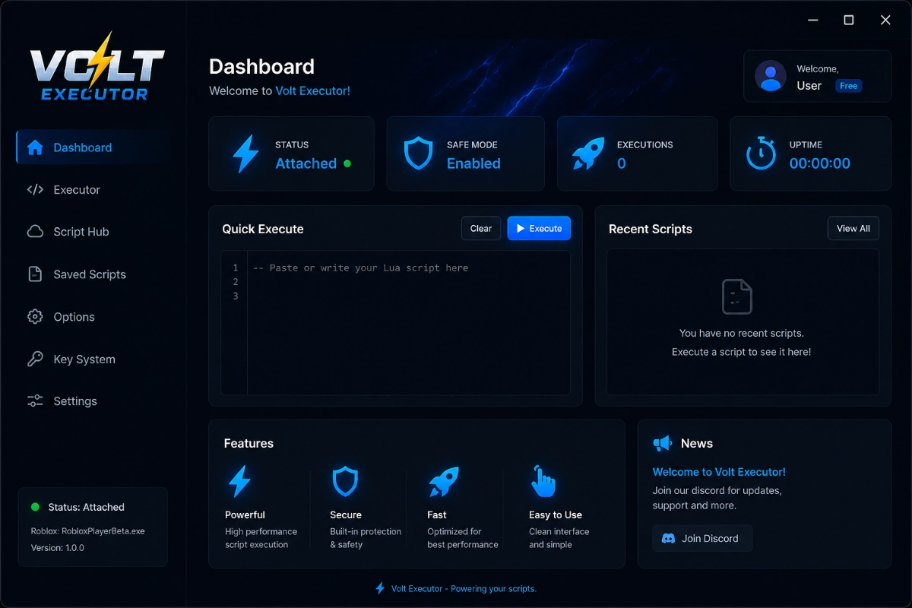Clear the Quick Execute editor
Screen dimensions: 912x608
tap(481, 228)
